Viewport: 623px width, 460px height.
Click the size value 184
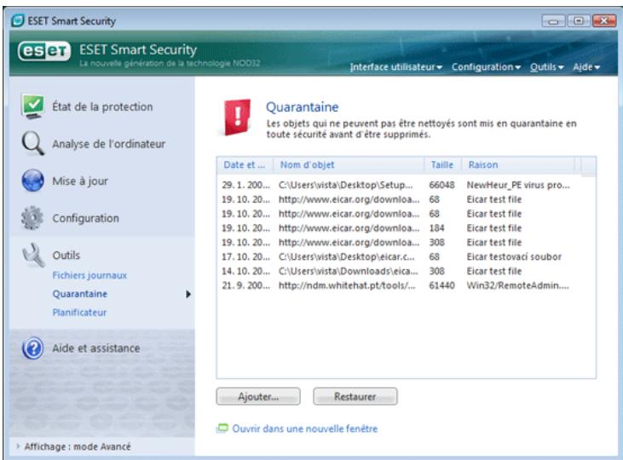click(x=436, y=228)
